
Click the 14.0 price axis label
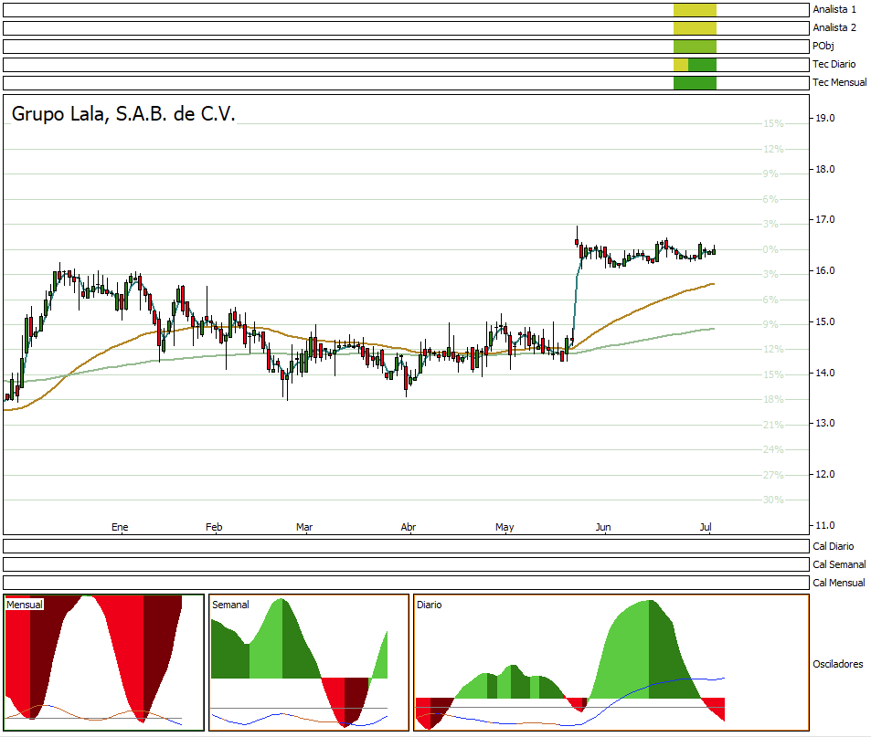pos(825,373)
